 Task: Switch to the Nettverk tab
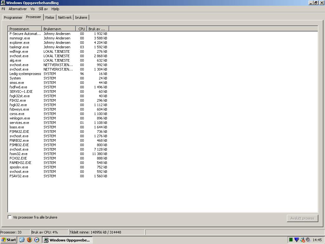coord(65,17)
